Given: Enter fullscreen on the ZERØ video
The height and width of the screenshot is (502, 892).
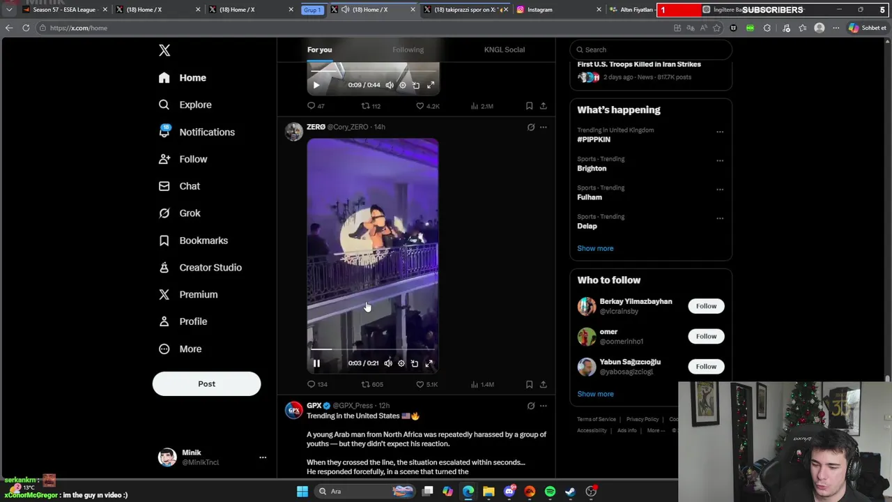Looking at the screenshot, I should pyautogui.click(x=429, y=363).
